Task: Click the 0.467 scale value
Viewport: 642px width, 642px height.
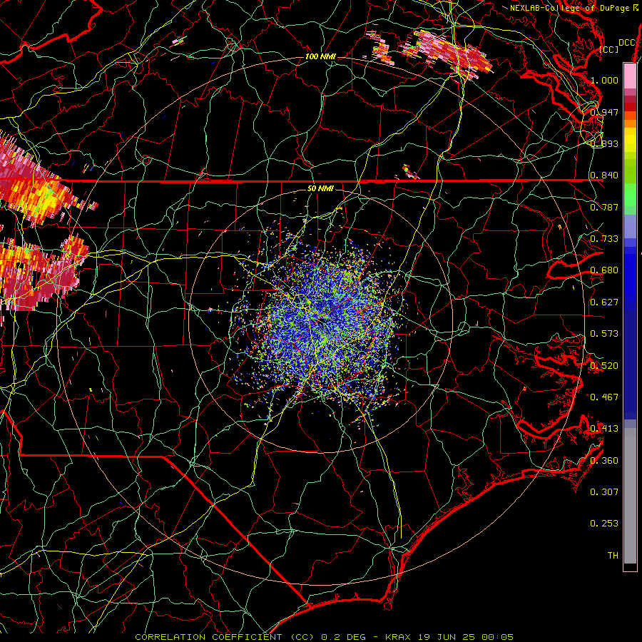Action: click(x=604, y=397)
